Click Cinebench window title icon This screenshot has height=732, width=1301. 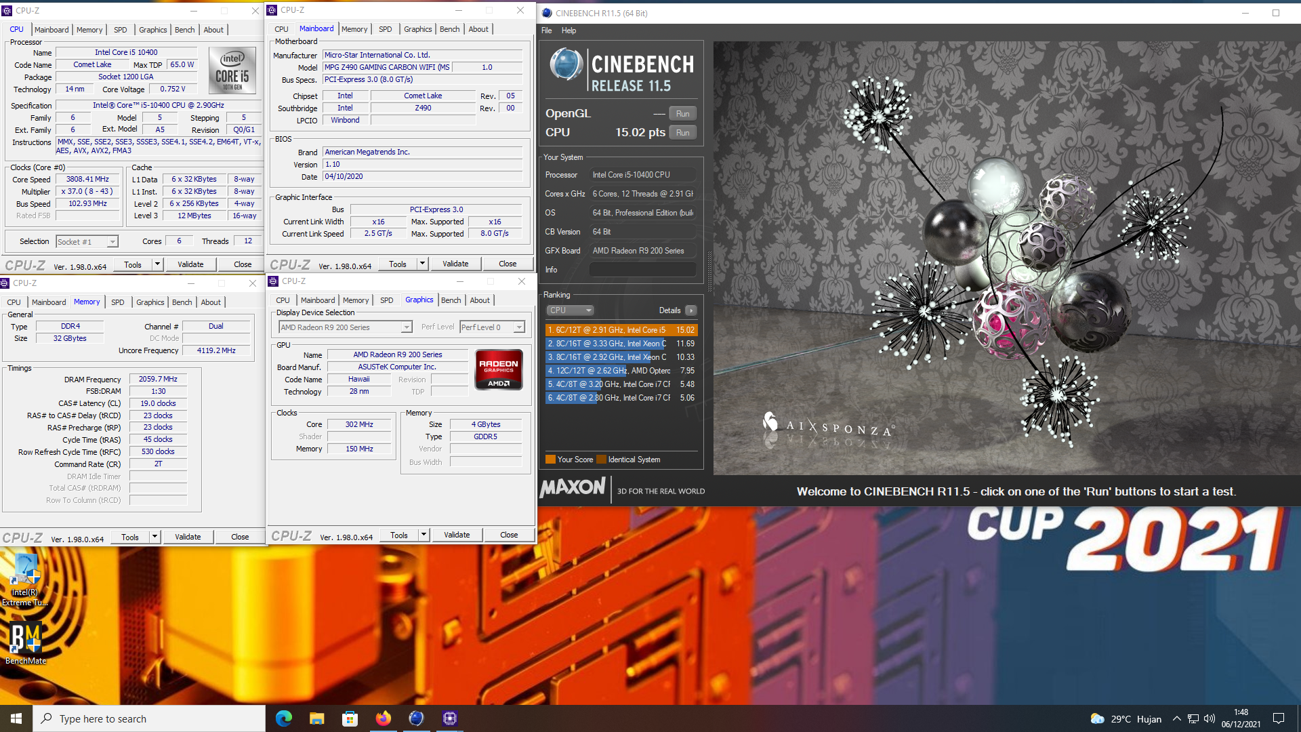pyautogui.click(x=547, y=13)
